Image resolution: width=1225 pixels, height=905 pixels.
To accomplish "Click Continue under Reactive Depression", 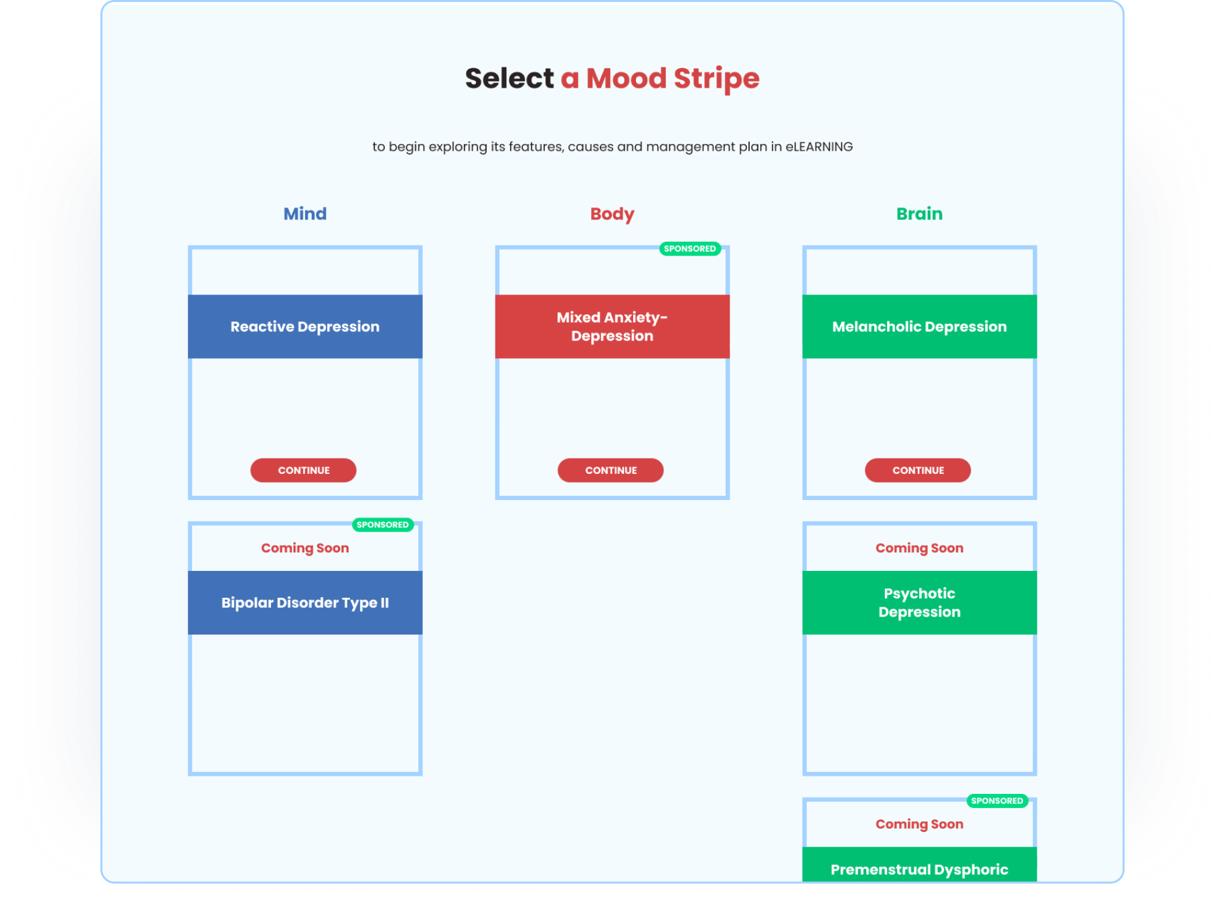I will (x=303, y=470).
